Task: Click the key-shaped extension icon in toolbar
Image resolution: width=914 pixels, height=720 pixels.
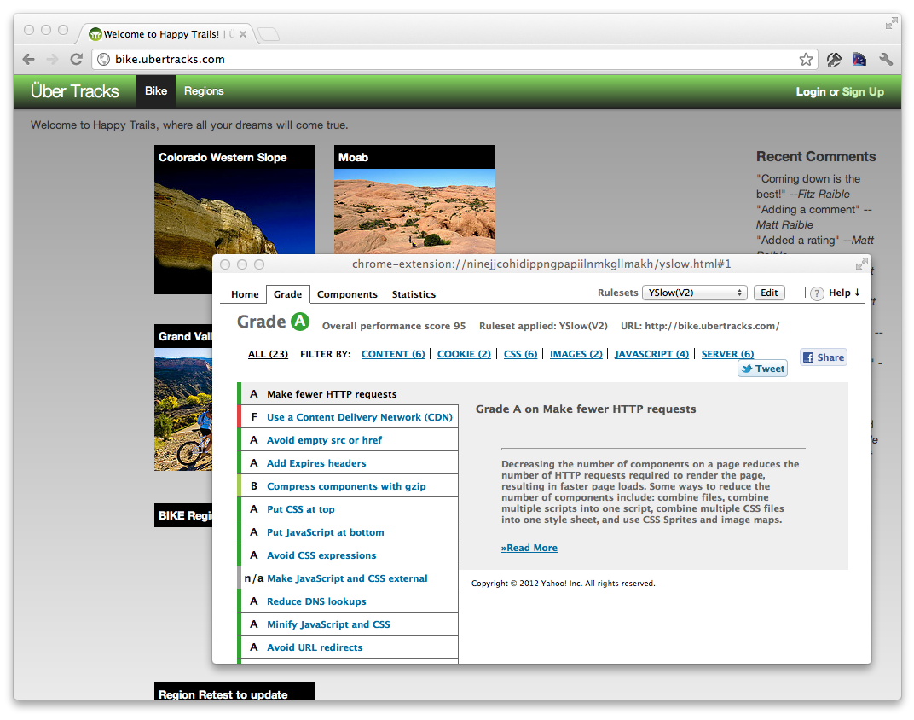Action: 834,59
